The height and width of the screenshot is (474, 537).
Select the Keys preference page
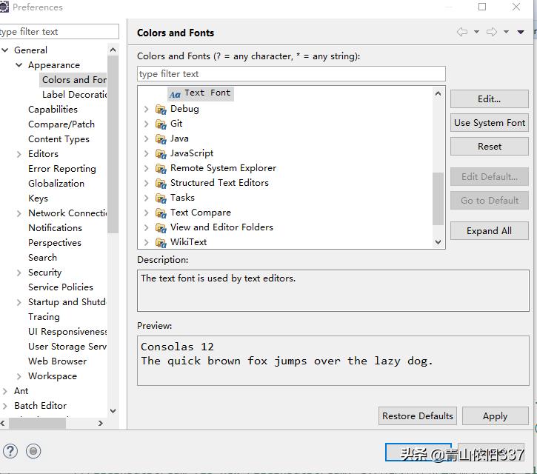coord(38,198)
